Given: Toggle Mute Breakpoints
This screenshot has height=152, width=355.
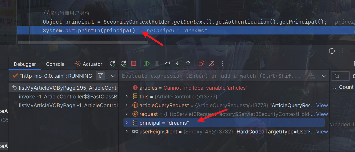Looking at the screenshot, I should [x=212, y=64].
